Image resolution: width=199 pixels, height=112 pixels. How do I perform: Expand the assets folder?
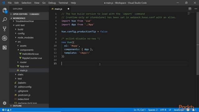18,46
